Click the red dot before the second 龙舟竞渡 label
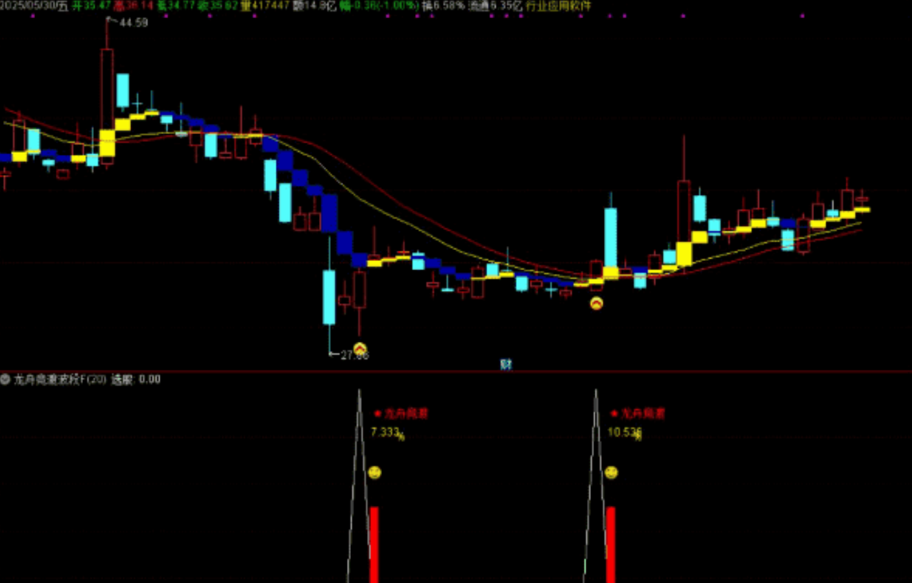 614,413
